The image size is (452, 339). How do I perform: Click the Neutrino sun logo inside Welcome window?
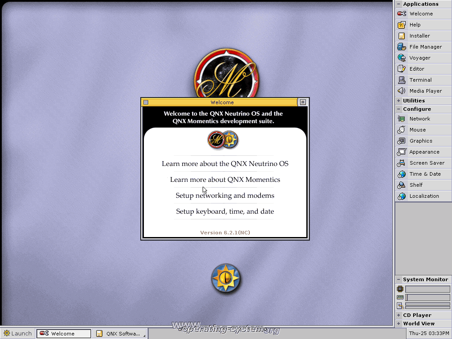click(x=230, y=139)
